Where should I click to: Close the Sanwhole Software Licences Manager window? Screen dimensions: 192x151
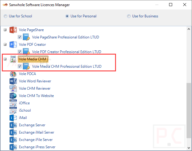(x=185, y=5)
